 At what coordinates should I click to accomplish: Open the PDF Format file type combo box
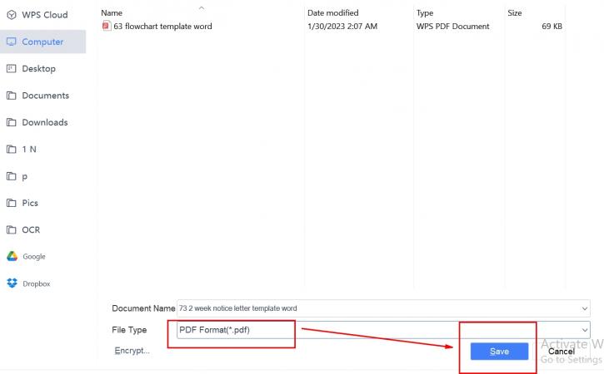click(x=383, y=330)
